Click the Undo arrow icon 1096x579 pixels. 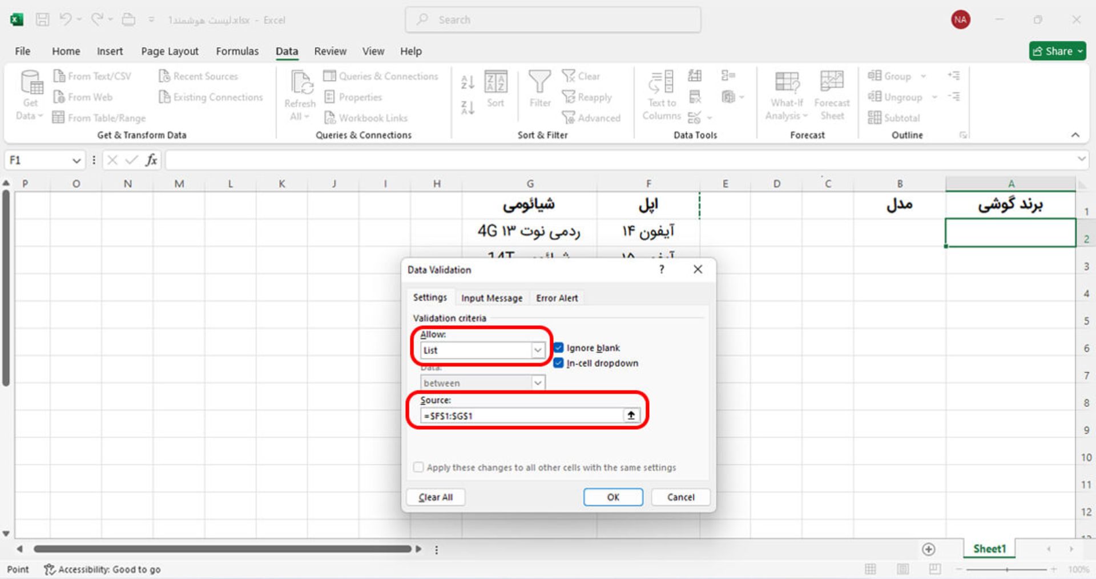click(x=66, y=19)
